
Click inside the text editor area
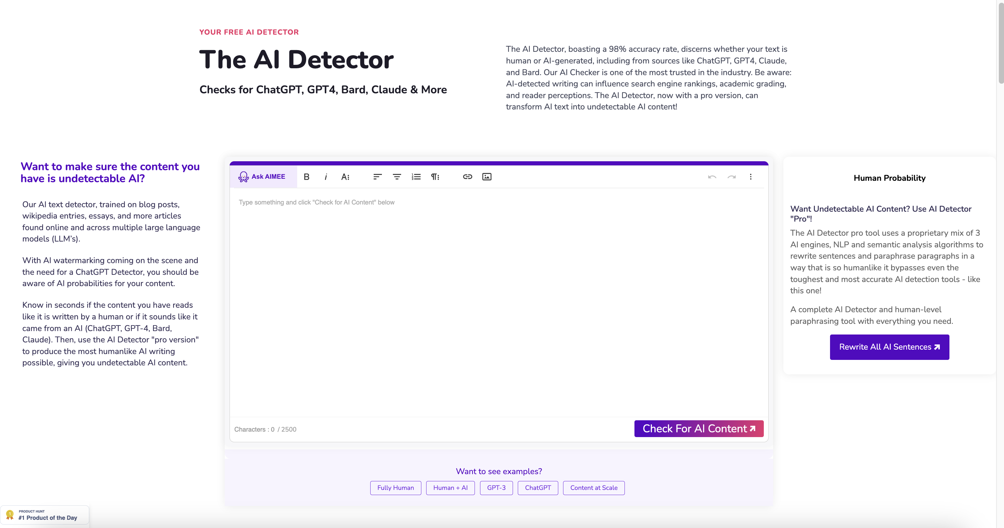pos(499,302)
